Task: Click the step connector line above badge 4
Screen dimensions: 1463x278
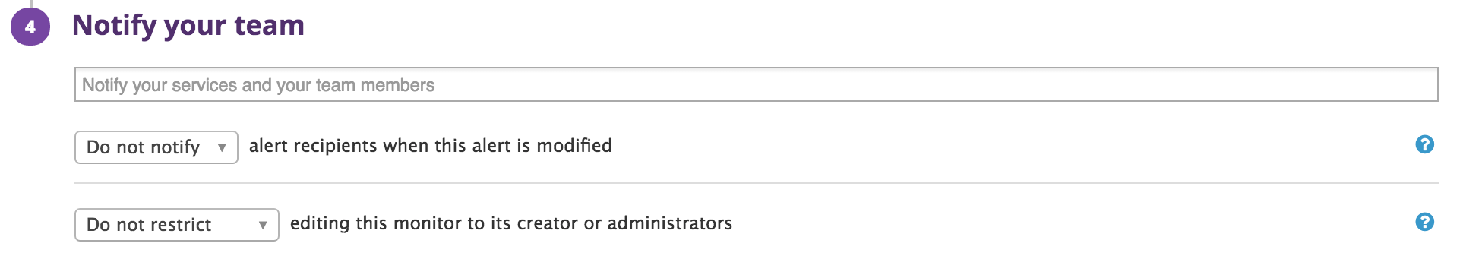Action: click(x=31, y=3)
